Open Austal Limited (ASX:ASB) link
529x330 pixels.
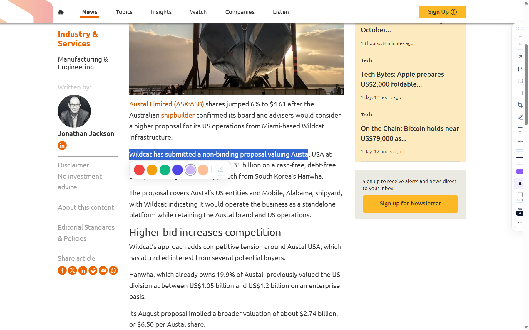click(167, 104)
